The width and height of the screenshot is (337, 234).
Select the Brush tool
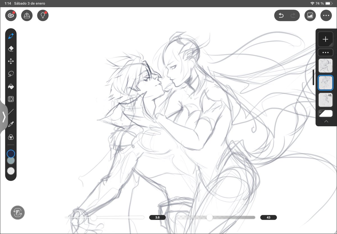[x=11, y=36]
